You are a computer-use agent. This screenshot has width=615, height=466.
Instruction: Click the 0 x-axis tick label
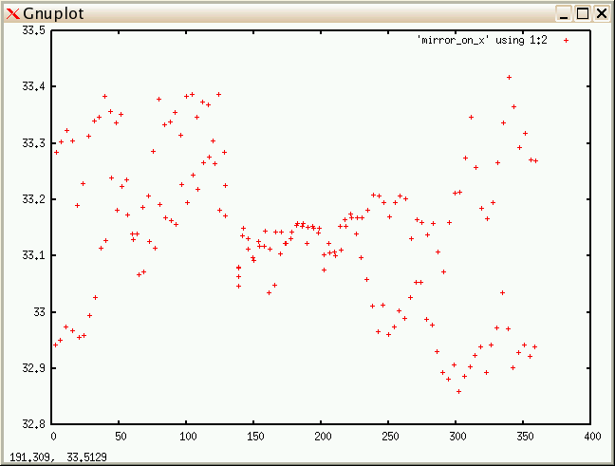53,436
